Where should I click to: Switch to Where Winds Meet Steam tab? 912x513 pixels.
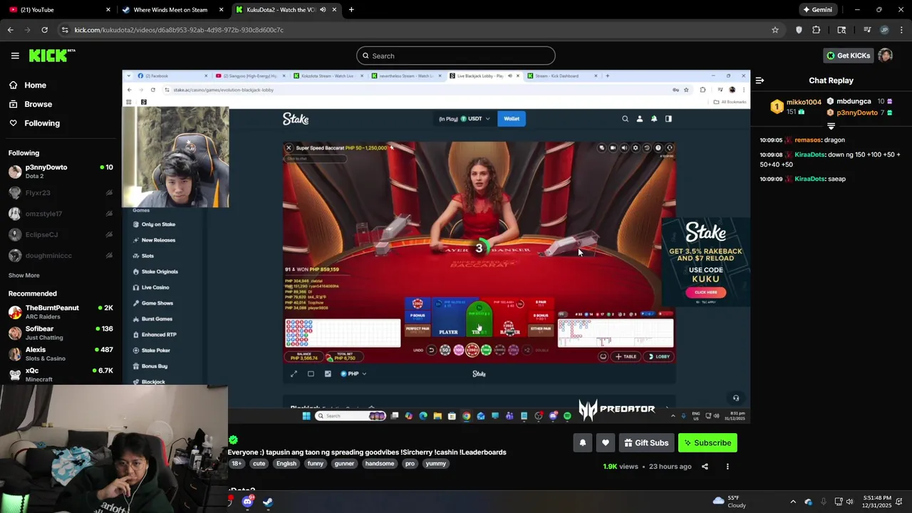(171, 10)
